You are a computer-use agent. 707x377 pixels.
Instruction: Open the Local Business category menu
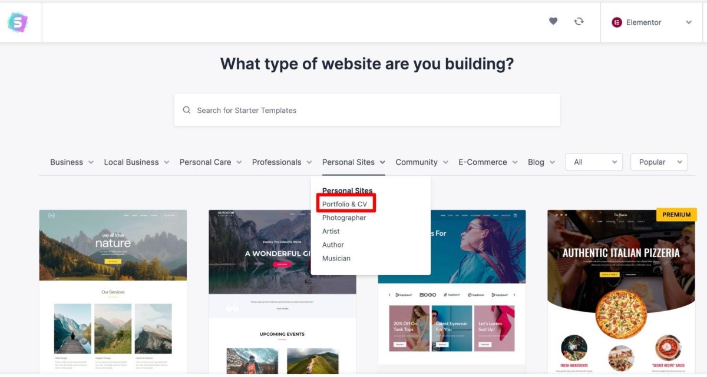[137, 162]
